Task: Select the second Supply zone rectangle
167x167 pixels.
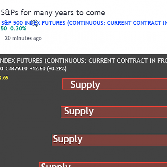Action: pos(114,112)
